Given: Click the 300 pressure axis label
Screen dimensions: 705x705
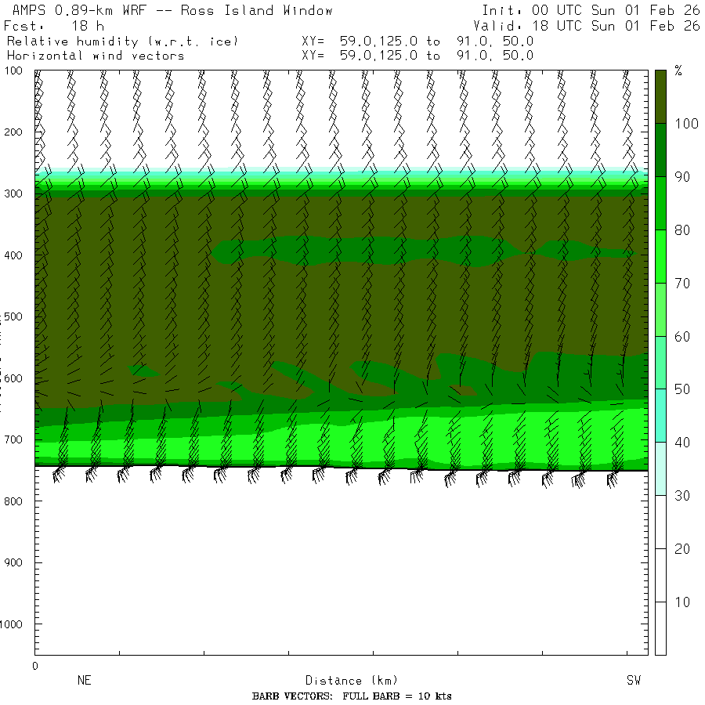Looking at the screenshot, I should click(x=13, y=193).
